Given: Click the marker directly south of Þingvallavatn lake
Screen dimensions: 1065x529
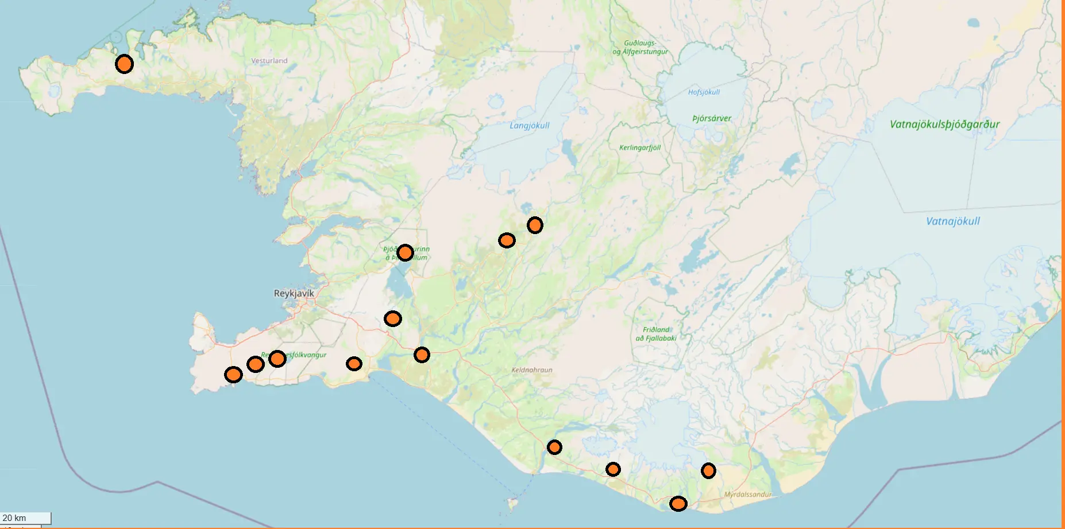Looking at the screenshot, I should coord(393,318).
